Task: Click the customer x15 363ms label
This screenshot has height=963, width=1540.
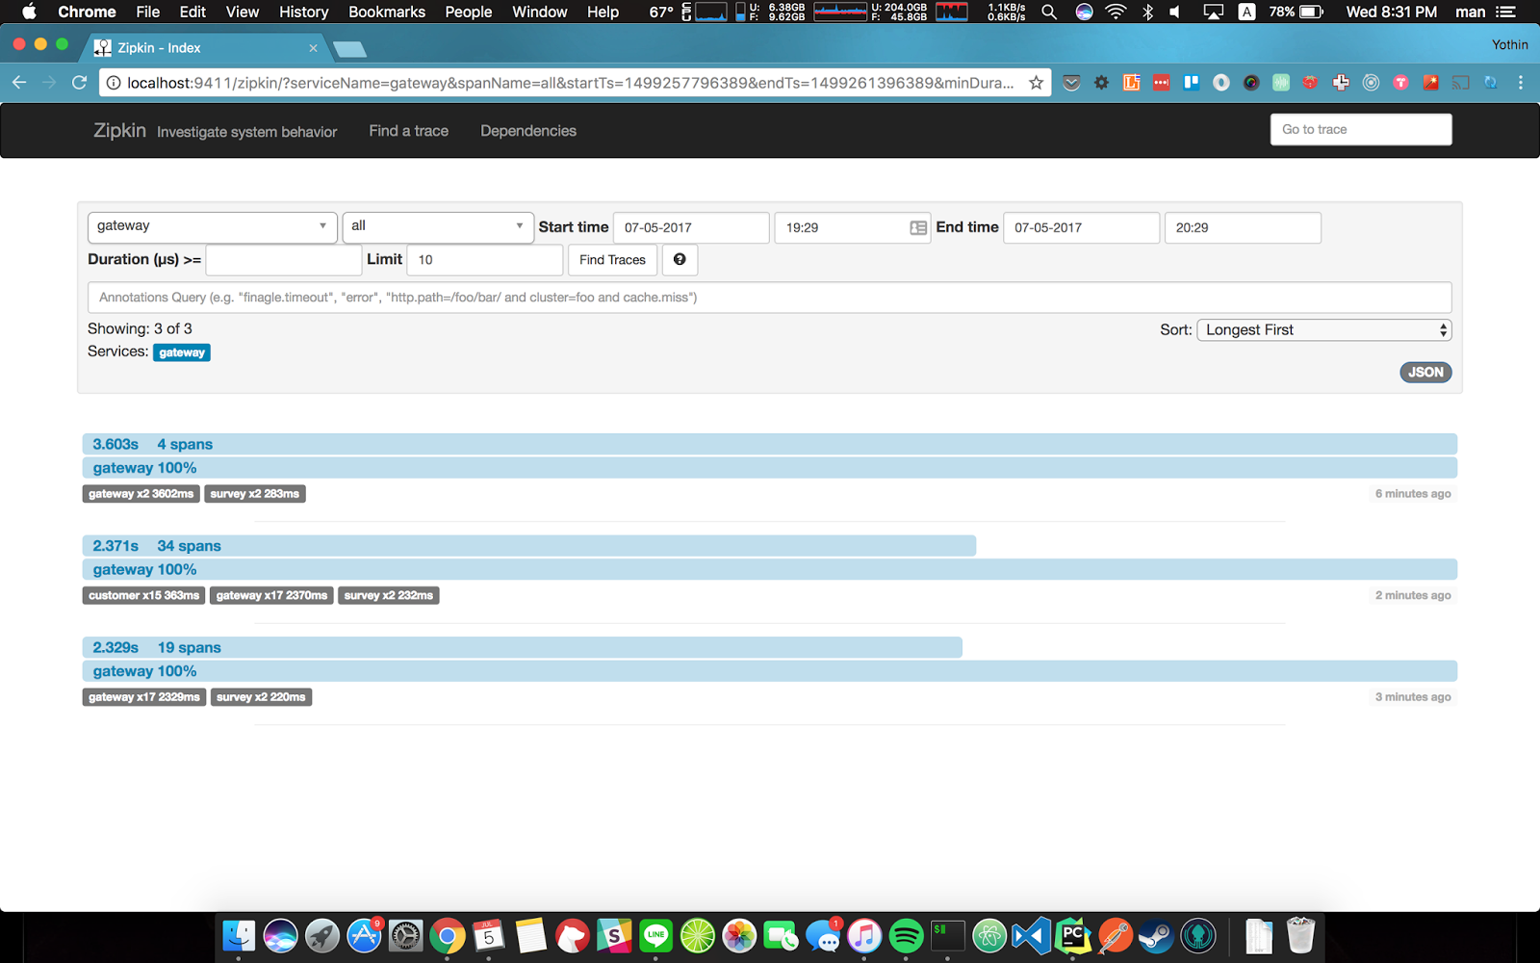Action: 143,595
